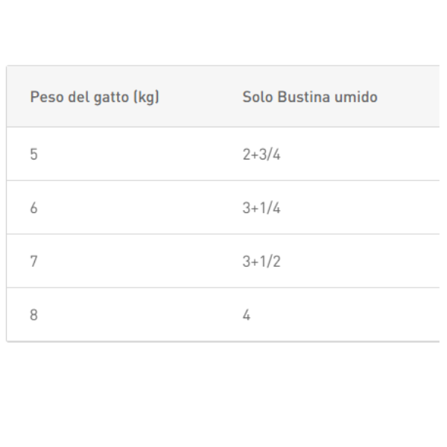Select the weight cell showing 7

[34, 262]
